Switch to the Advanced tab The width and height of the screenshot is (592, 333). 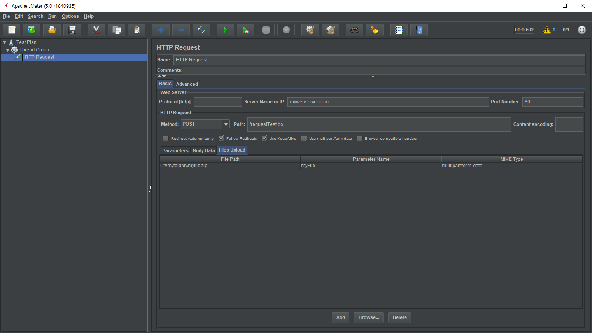pyautogui.click(x=187, y=84)
